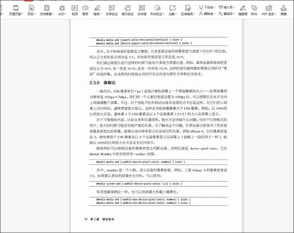Viewport: 294px width, 233px height.
Task: Click the 形状批注 shape annotation icon
Action: point(157,8)
